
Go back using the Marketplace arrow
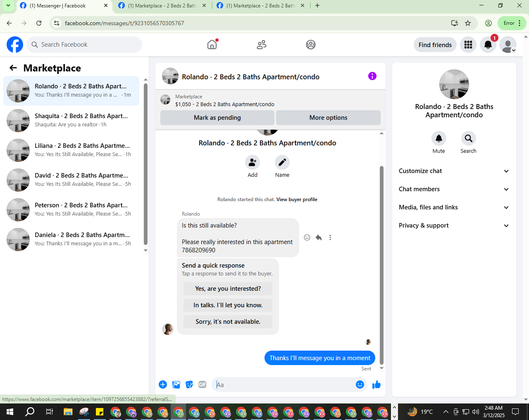click(x=13, y=68)
